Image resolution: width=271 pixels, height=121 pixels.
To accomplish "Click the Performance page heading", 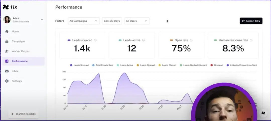I will click(x=69, y=7).
